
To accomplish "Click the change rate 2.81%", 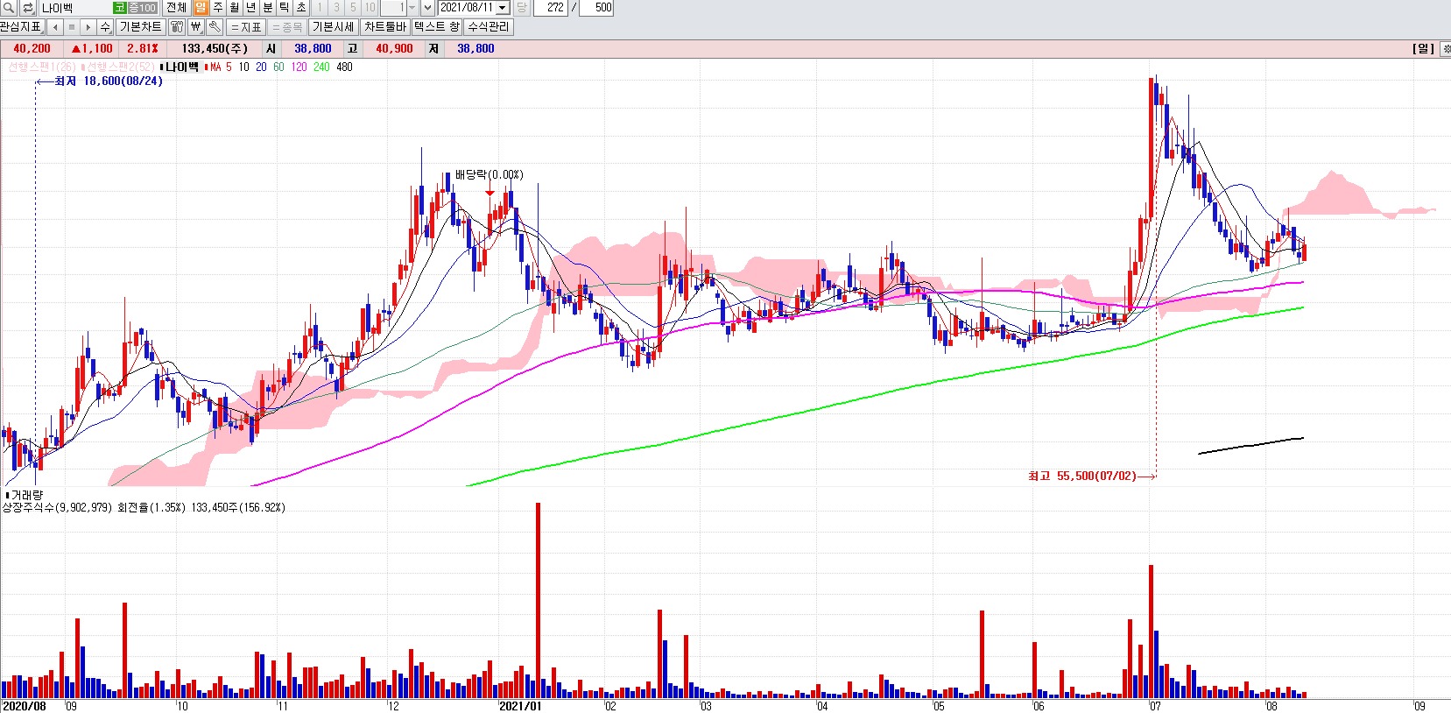I will click(x=143, y=48).
